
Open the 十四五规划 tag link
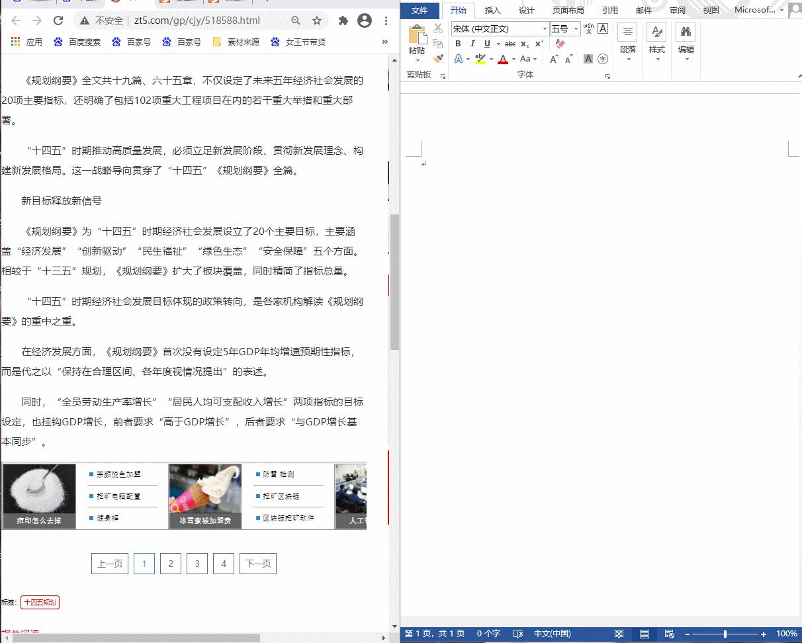pos(40,602)
